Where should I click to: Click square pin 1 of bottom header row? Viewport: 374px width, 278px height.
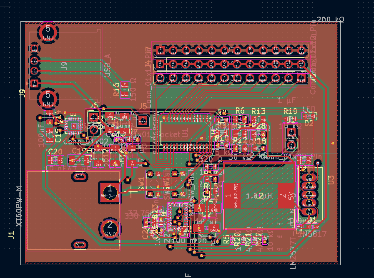tap(301, 78)
